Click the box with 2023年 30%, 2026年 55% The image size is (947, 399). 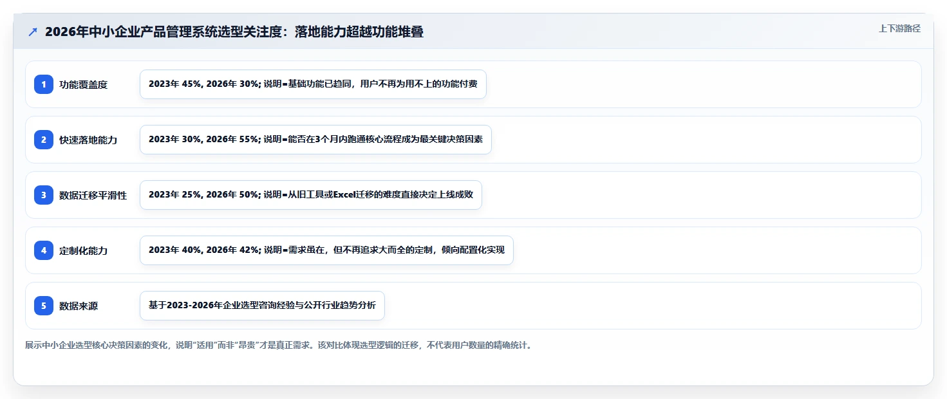315,140
